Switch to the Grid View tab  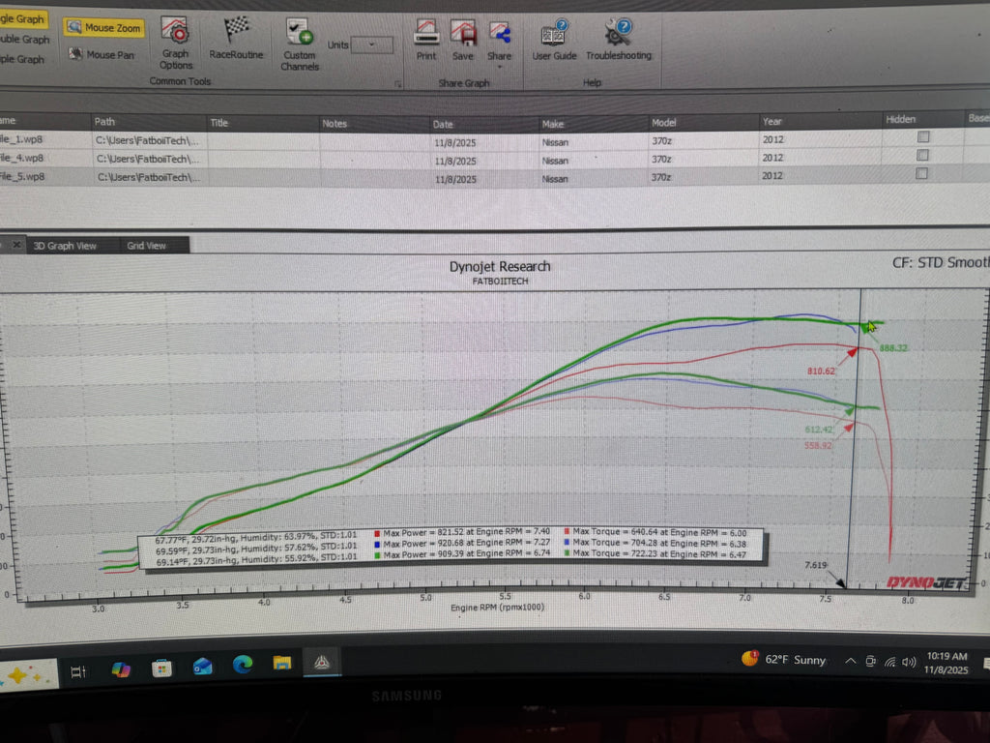(x=147, y=246)
